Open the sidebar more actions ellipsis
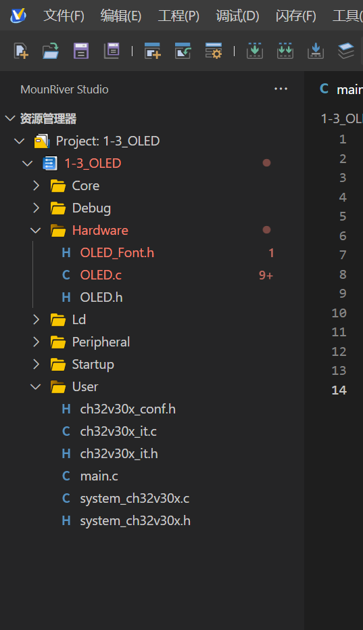 [x=281, y=89]
